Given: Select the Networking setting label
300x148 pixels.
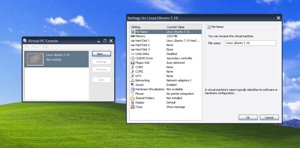Looking at the screenshot, I should tap(142, 80).
